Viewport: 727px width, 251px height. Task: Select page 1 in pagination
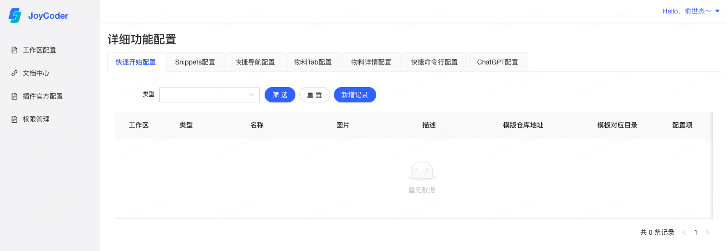(x=696, y=232)
